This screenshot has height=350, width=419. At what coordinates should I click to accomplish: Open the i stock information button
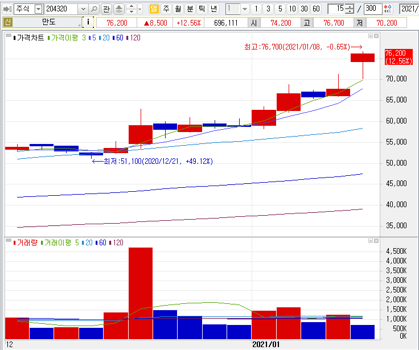click(88, 22)
